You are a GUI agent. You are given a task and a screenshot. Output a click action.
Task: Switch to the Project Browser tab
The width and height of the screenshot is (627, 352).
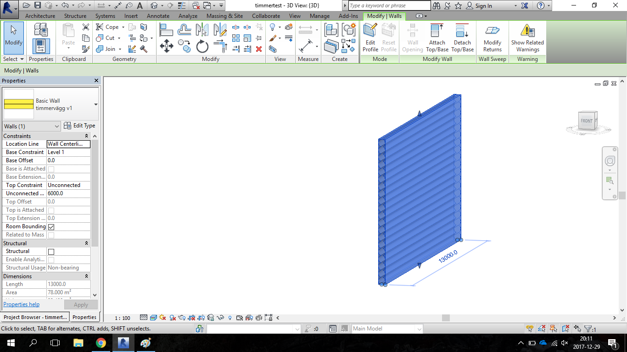tap(35, 317)
